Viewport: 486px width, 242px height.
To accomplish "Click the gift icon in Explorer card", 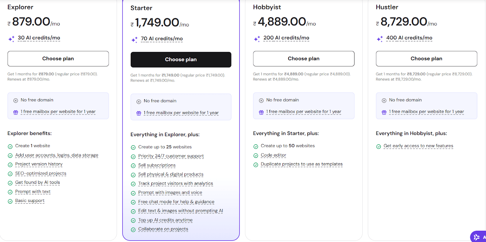I will (16, 112).
